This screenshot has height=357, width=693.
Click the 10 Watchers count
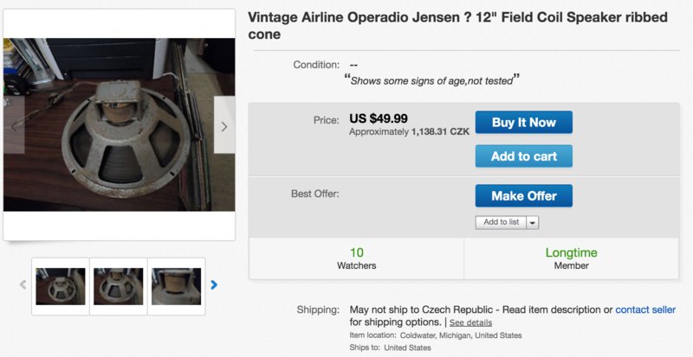coord(356,258)
